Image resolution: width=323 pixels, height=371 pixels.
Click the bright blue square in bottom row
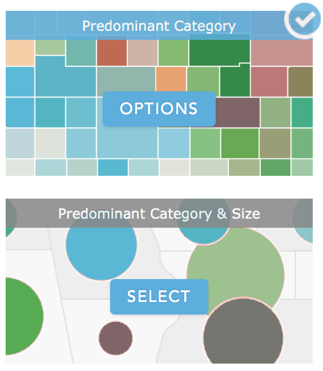(x=113, y=167)
